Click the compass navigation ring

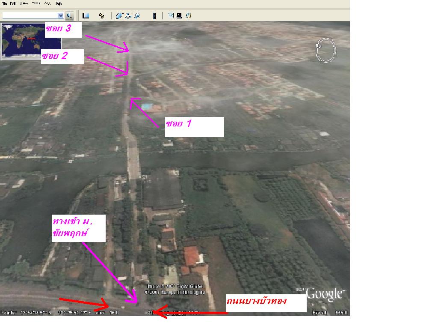coord(326,50)
